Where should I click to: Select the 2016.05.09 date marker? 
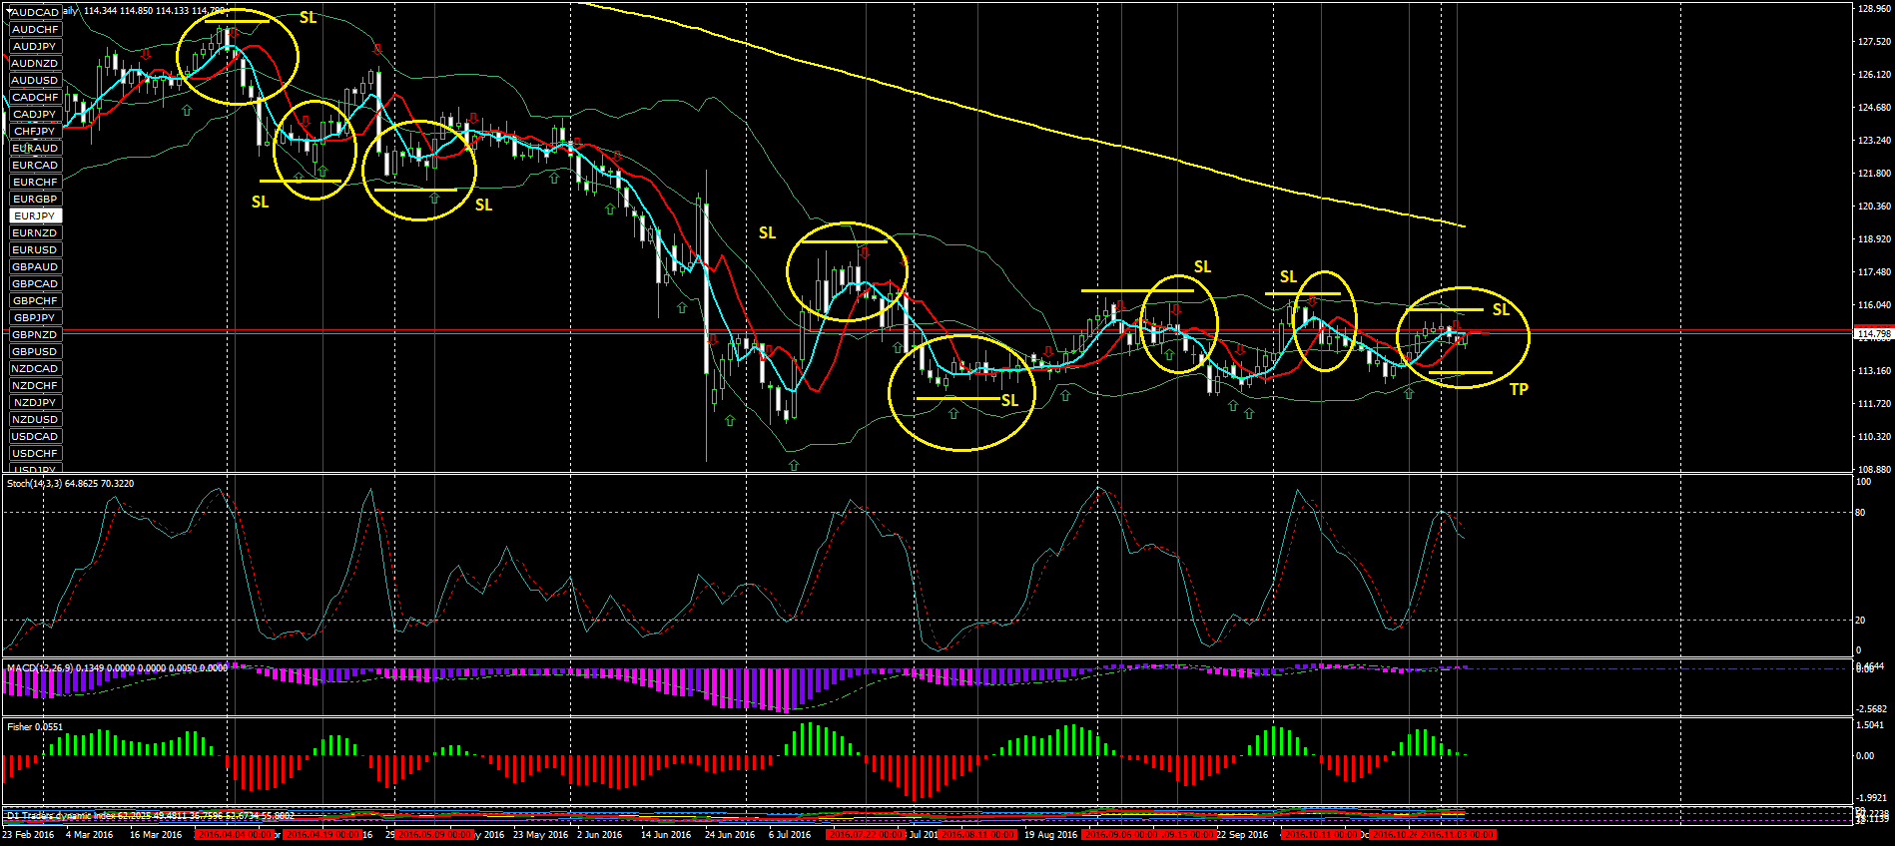click(x=434, y=835)
